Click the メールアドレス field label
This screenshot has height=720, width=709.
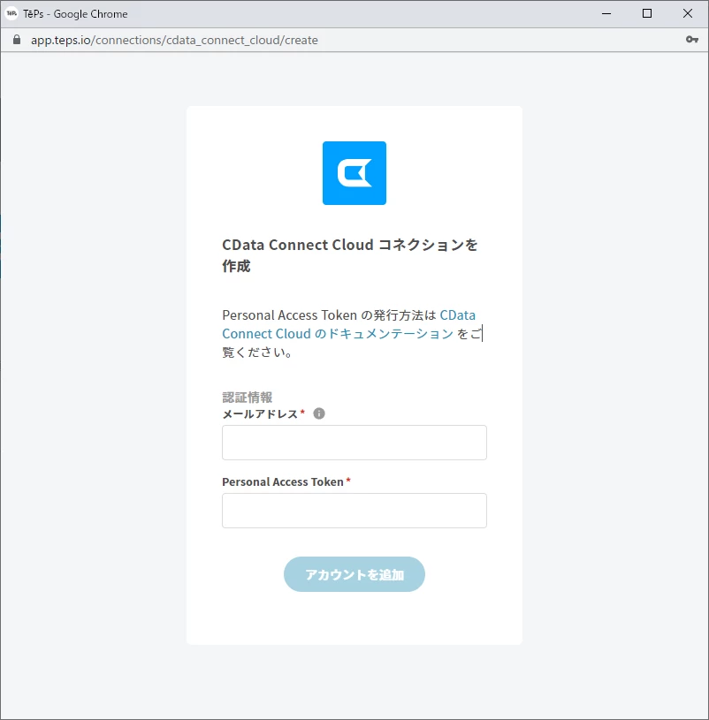[260, 414]
